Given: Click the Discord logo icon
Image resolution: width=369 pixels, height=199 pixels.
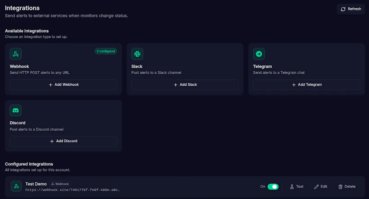Looking at the screenshot, I should coord(16,111).
